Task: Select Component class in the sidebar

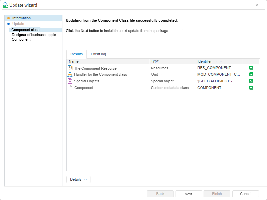Action: (25, 30)
